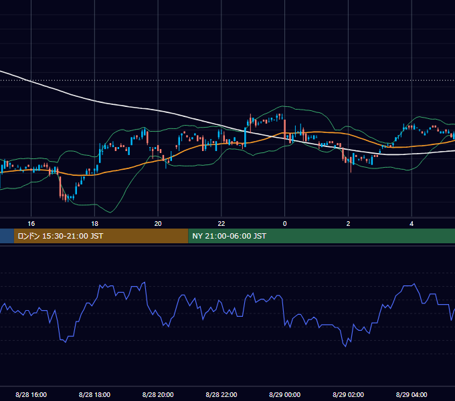Viewport: 455px width, 401px height.
Task: Click the blue session bar before ロンドン
Action: click(7, 236)
